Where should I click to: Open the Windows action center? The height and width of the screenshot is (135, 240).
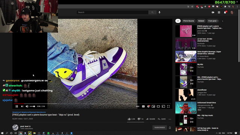pos(236,133)
